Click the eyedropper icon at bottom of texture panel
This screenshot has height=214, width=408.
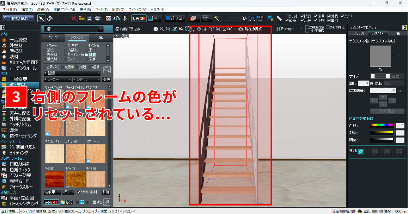click(107, 202)
